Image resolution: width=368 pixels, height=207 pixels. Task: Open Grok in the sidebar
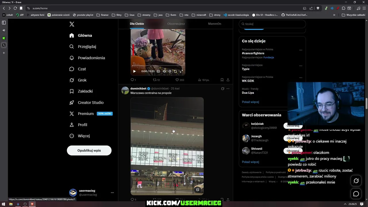[78, 80]
